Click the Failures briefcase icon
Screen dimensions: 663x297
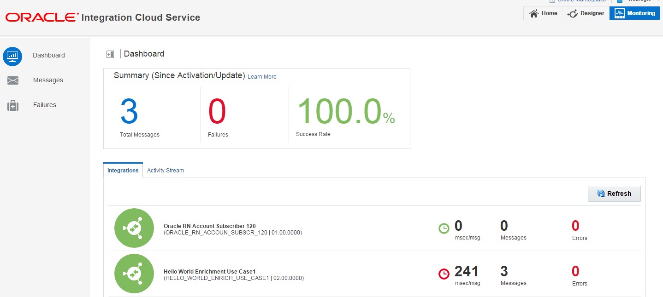[x=13, y=106]
